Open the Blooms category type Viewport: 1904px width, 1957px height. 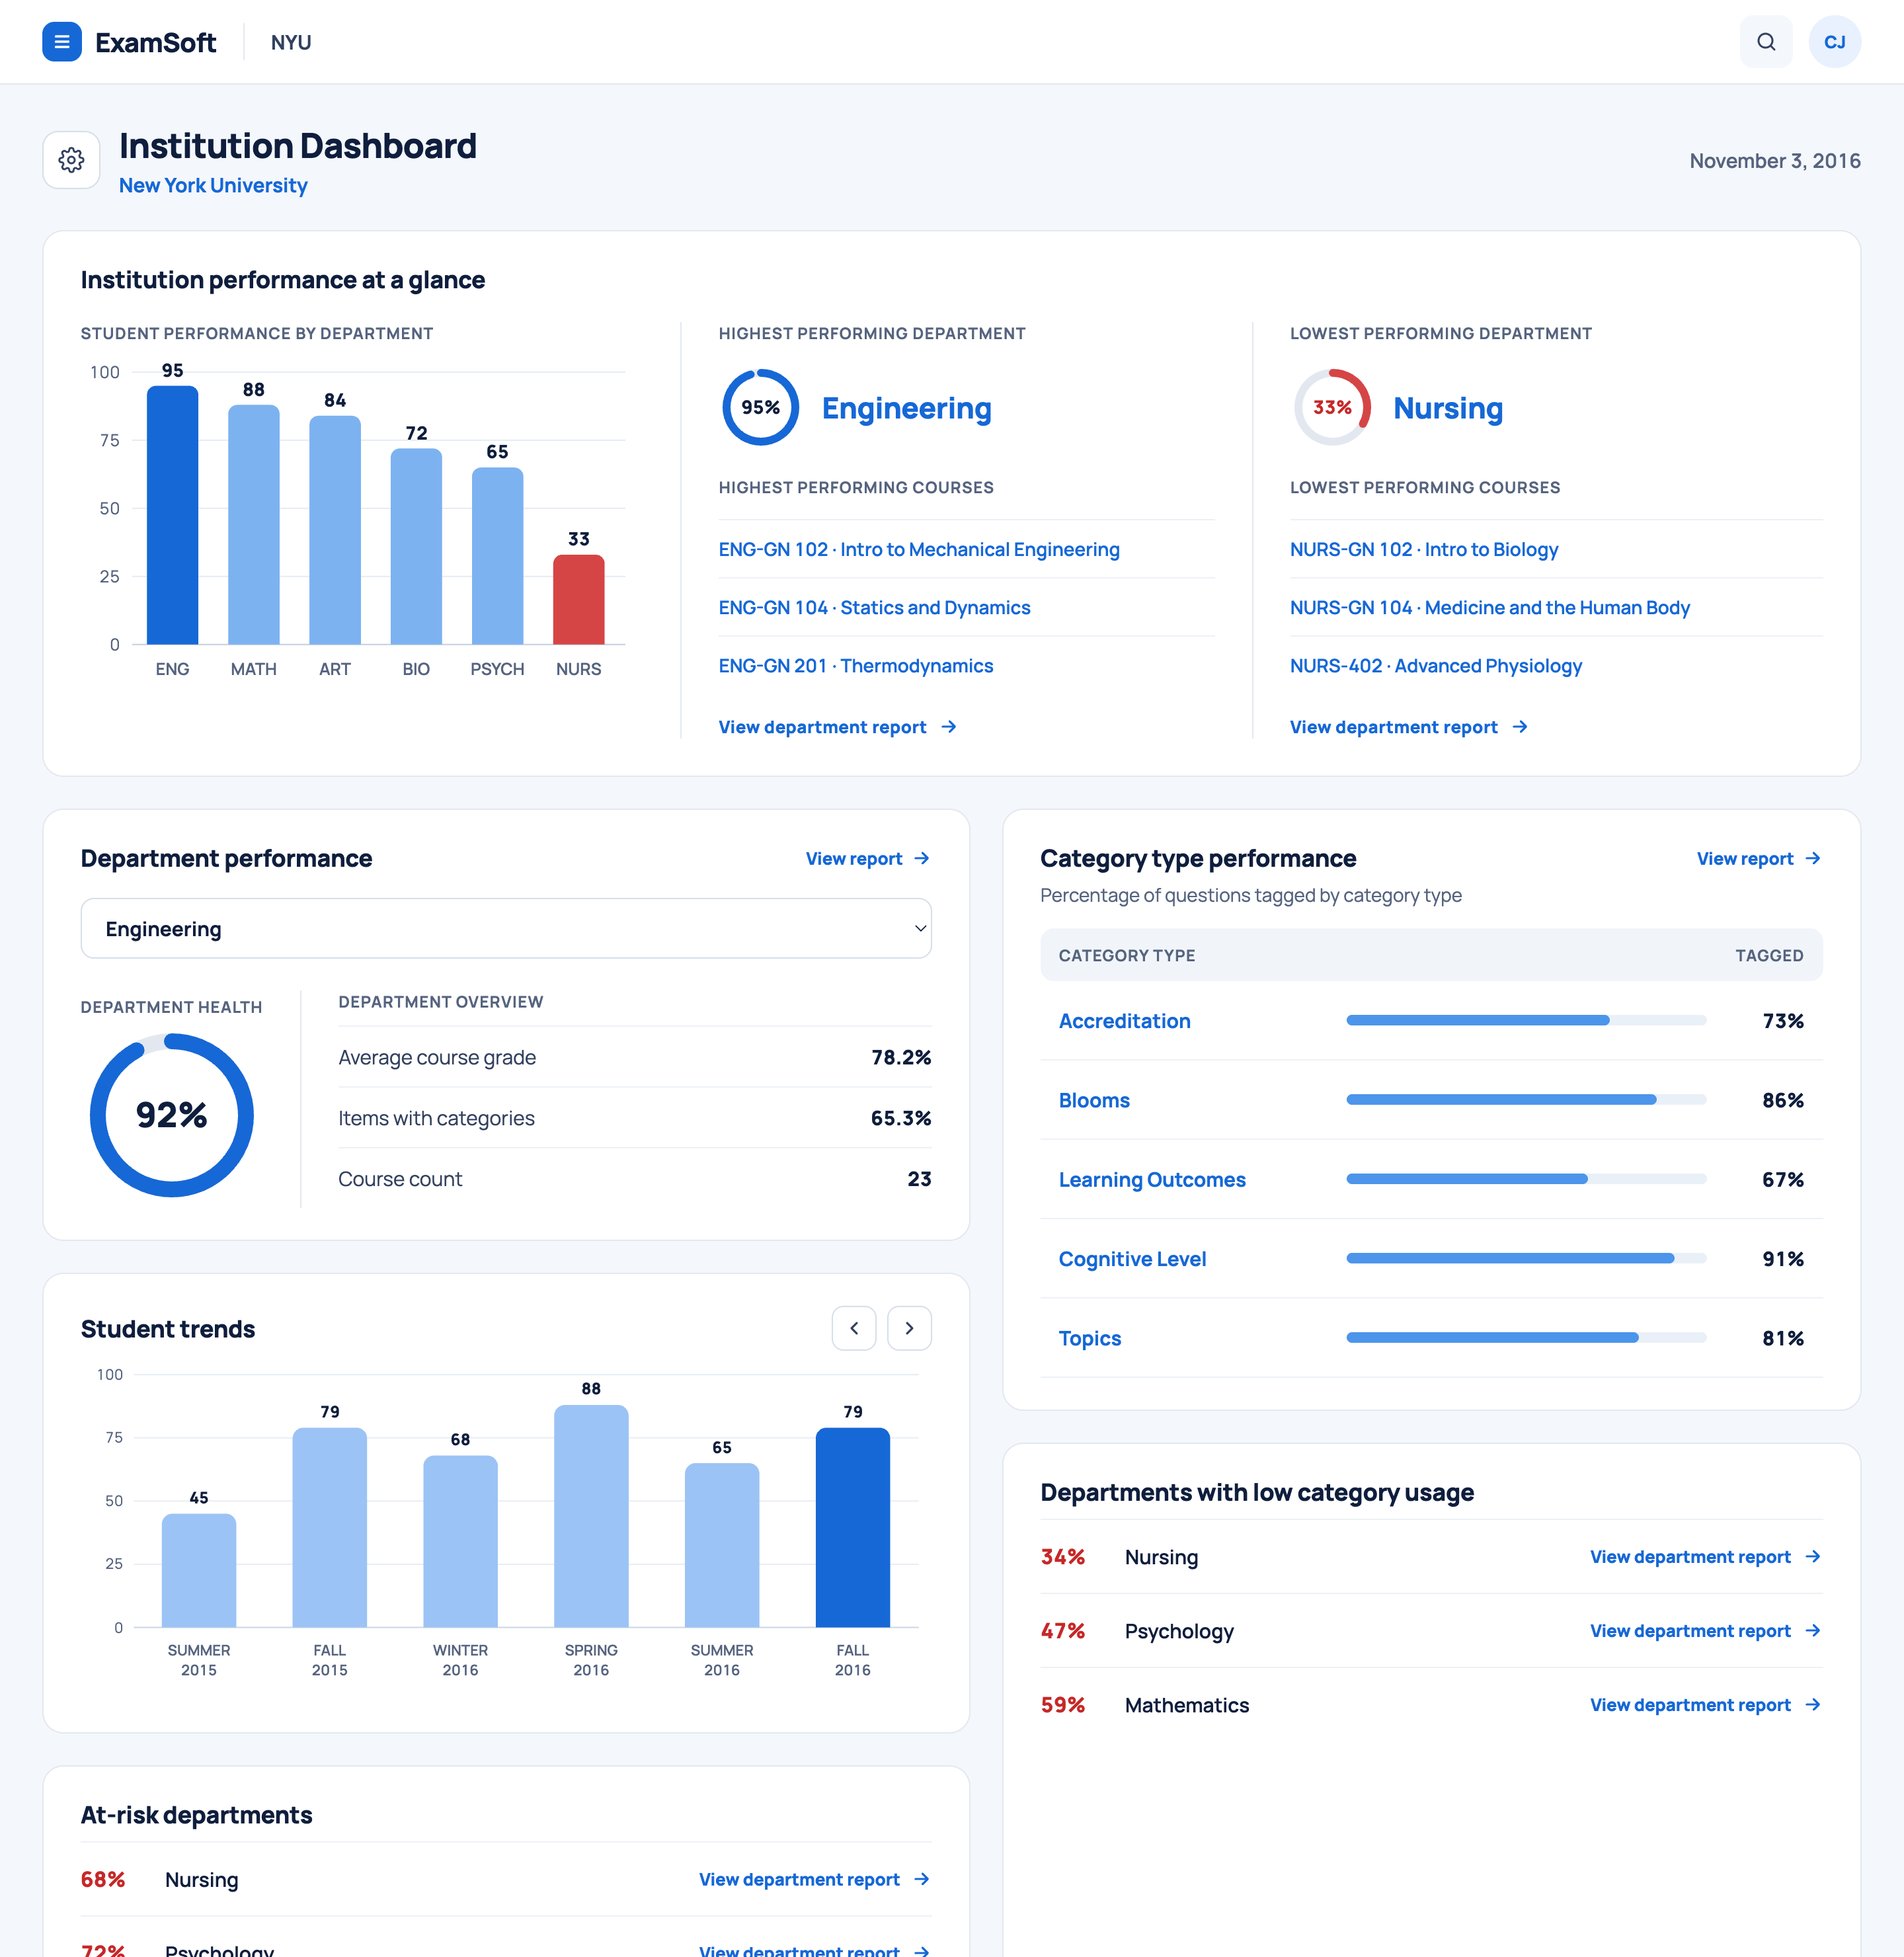1094,1100
